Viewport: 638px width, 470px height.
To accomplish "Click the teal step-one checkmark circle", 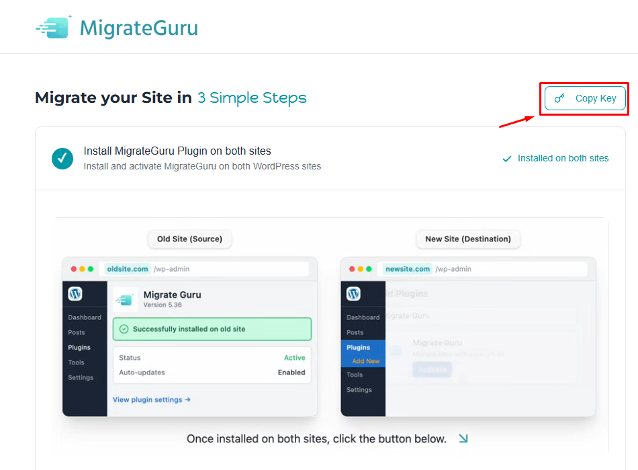I will point(62,159).
